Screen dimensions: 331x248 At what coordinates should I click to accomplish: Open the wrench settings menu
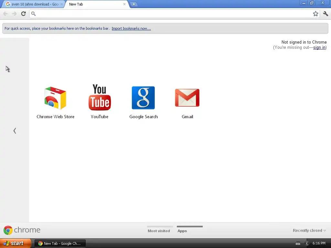[326, 14]
